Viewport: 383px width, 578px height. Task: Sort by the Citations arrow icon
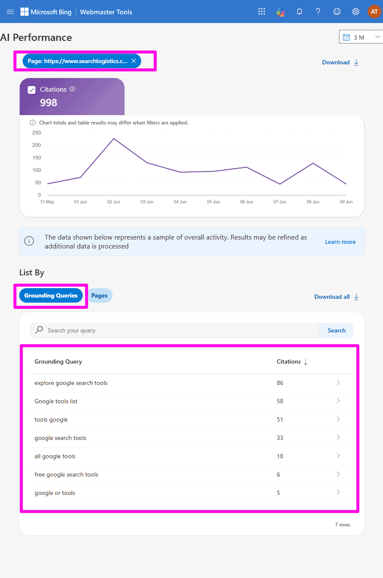point(305,362)
